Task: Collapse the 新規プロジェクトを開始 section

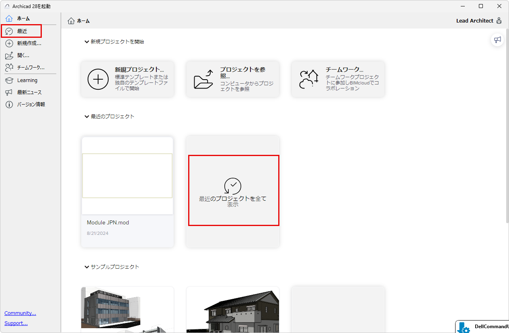Action: coord(86,41)
